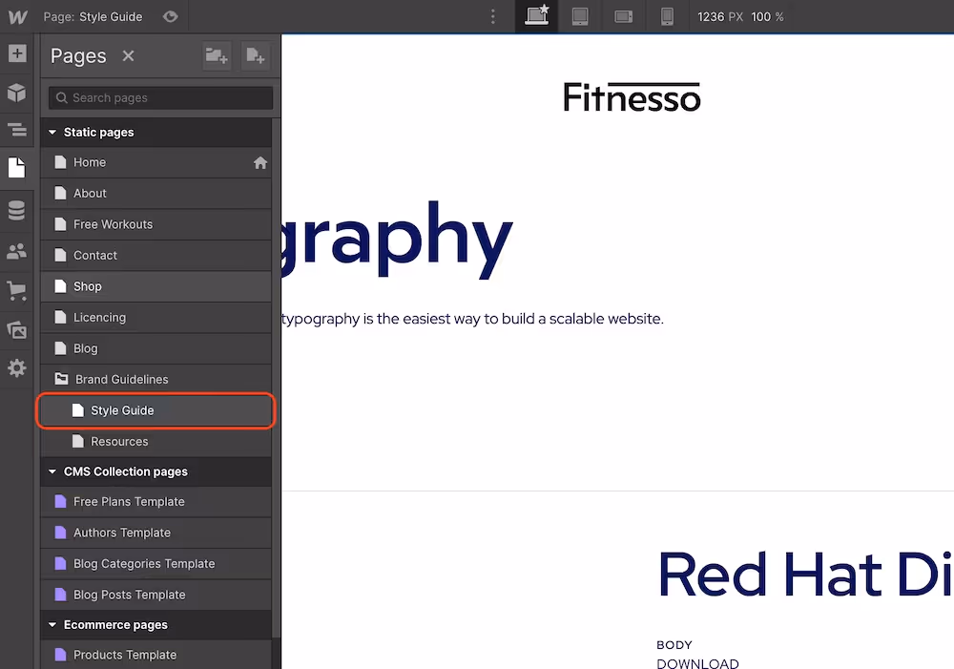Click the Fitnesso logo on canvas
The height and width of the screenshot is (669, 954).
tap(632, 97)
